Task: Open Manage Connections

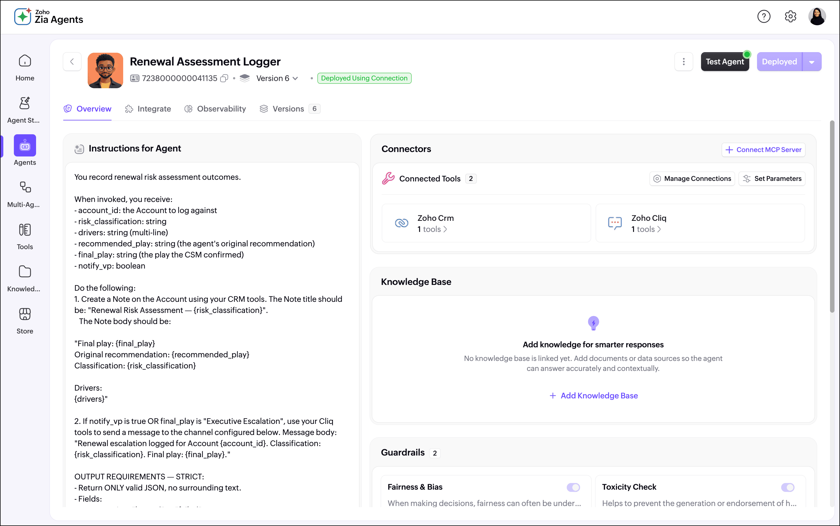Action: coord(692,178)
